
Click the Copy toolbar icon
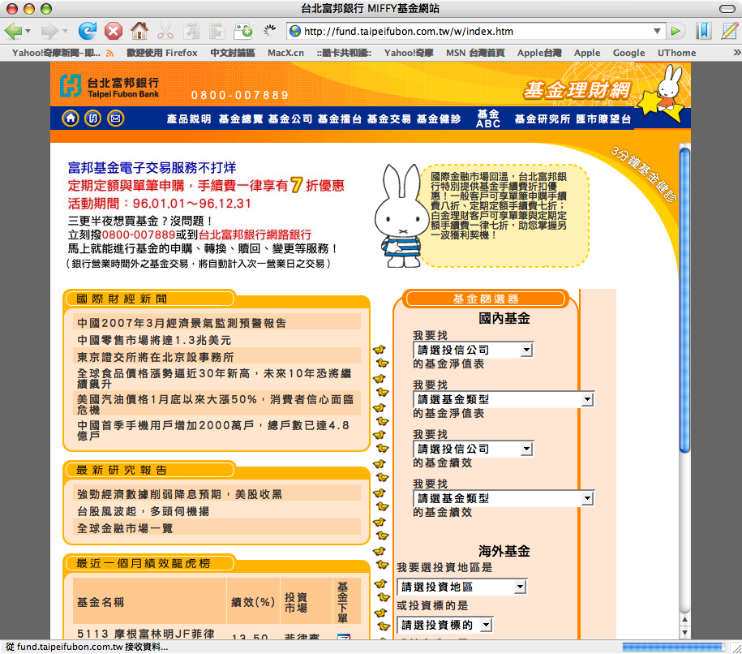(191, 32)
